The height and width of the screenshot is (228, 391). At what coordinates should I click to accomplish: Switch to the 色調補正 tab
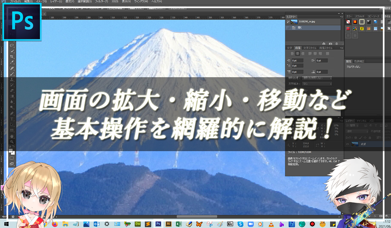pyautogui.click(x=360, y=61)
